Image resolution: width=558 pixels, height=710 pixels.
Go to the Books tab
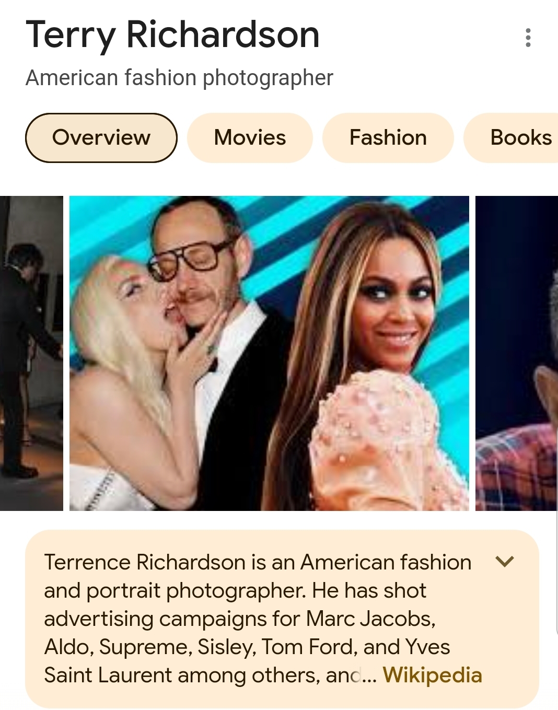(512, 138)
